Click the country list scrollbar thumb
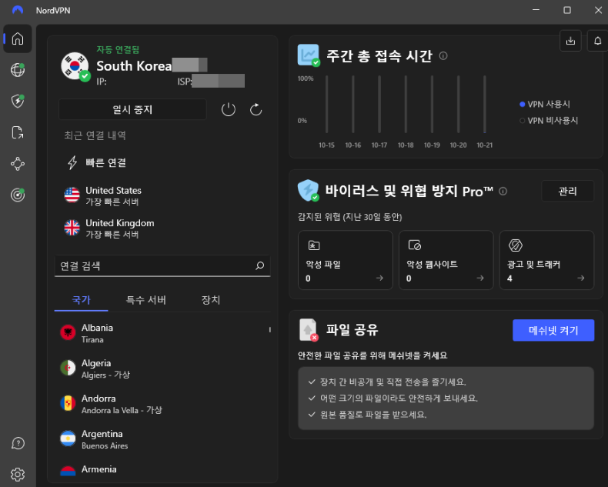This screenshot has height=487, width=608. click(x=270, y=329)
